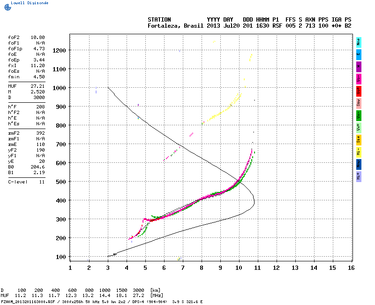375x305 pixels.
Task: Pick the dark green Vx- legend swatch
Action: pos(359,115)
